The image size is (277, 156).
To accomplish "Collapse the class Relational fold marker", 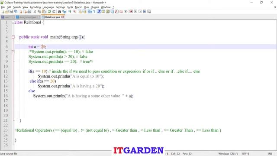I will 13,22.
